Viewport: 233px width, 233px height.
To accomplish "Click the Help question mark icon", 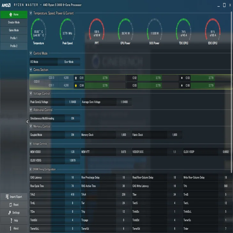I will point(11,221).
